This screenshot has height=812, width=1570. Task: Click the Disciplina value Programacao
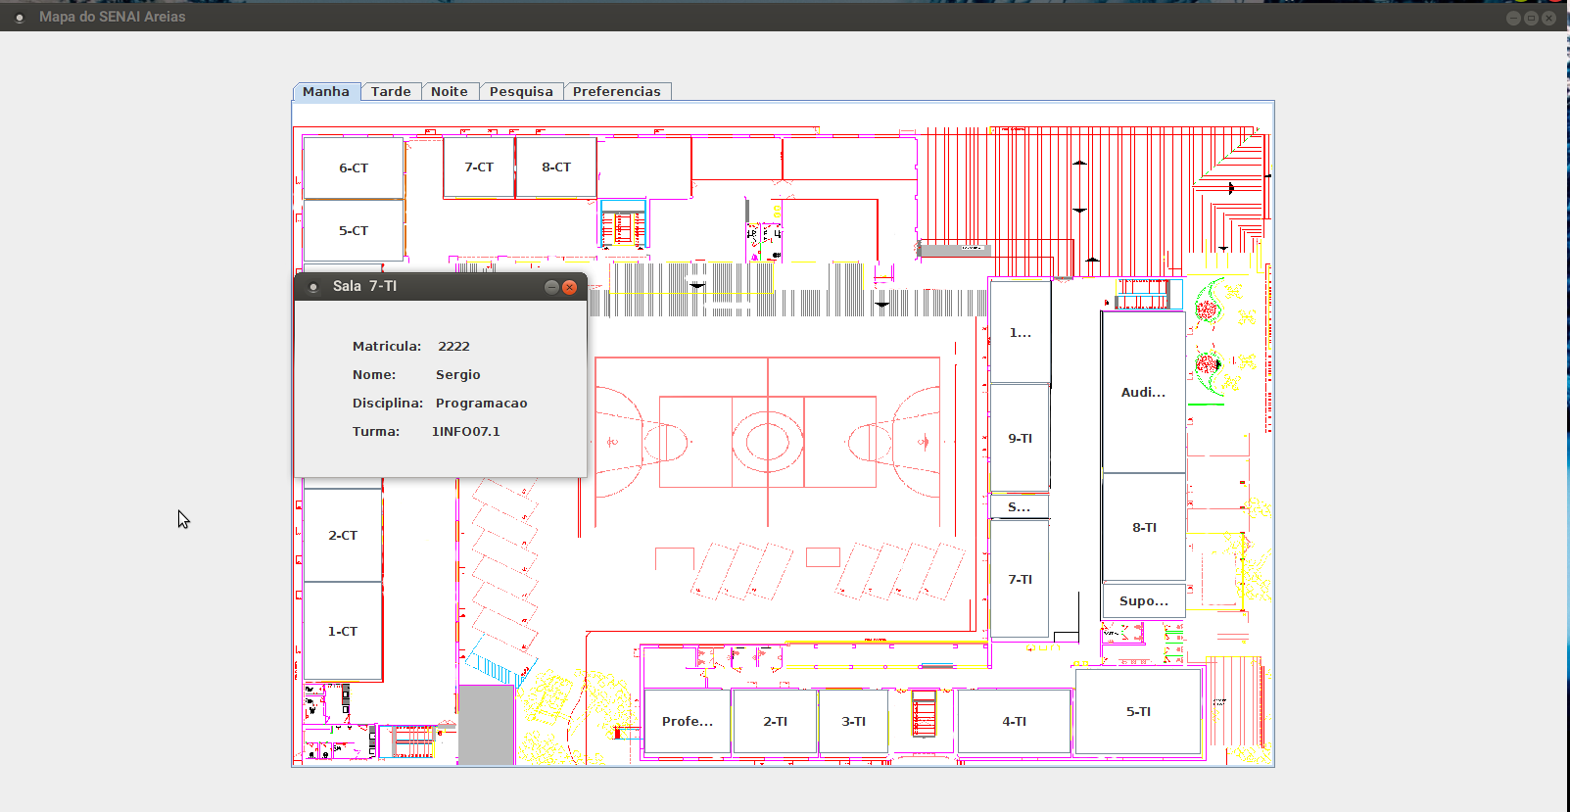(x=481, y=403)
